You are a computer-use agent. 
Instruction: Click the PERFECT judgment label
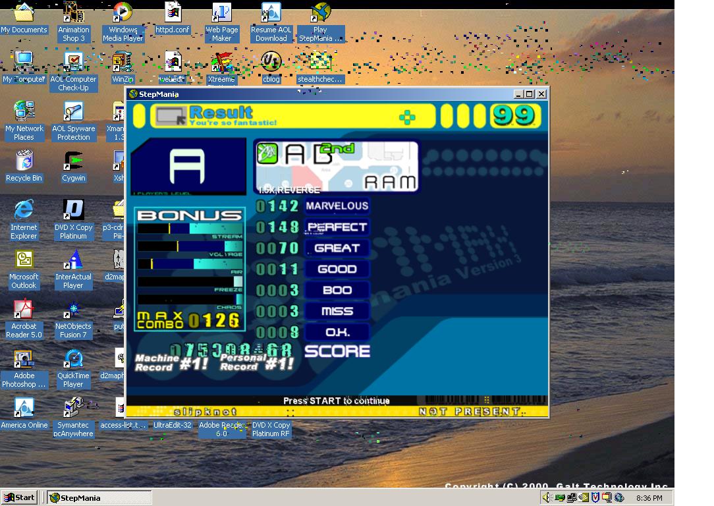(337, 227)
